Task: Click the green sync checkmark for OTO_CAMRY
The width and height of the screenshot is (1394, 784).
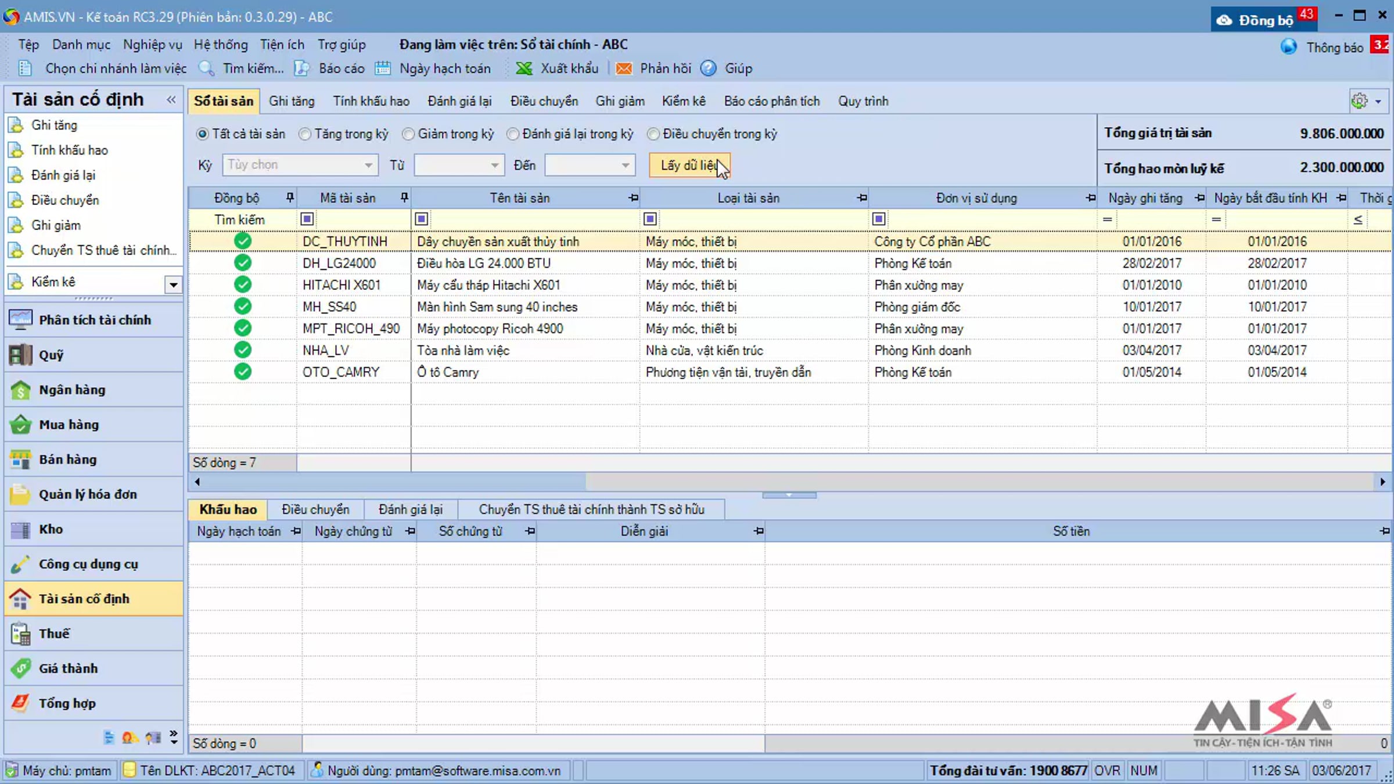Action: tap(243, 372)
